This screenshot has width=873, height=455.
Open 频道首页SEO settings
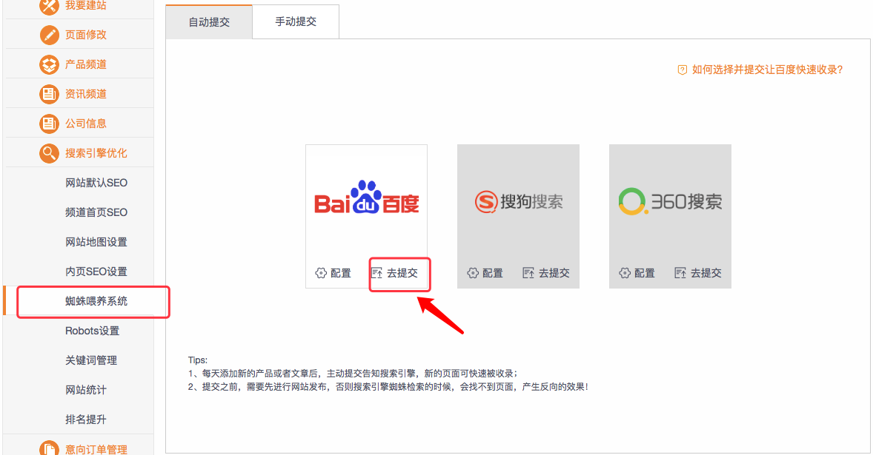[x=96, y=212]
